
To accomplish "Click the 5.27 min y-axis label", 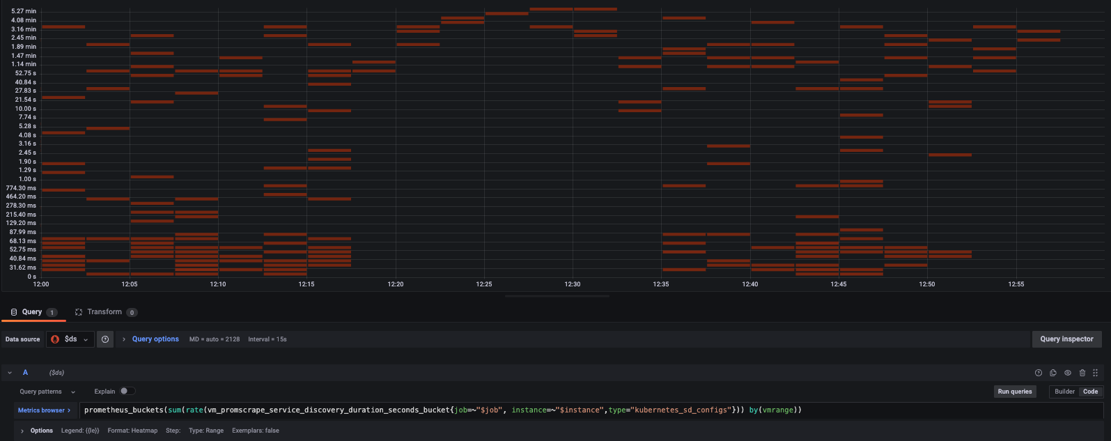I will (x=24, y=11).
